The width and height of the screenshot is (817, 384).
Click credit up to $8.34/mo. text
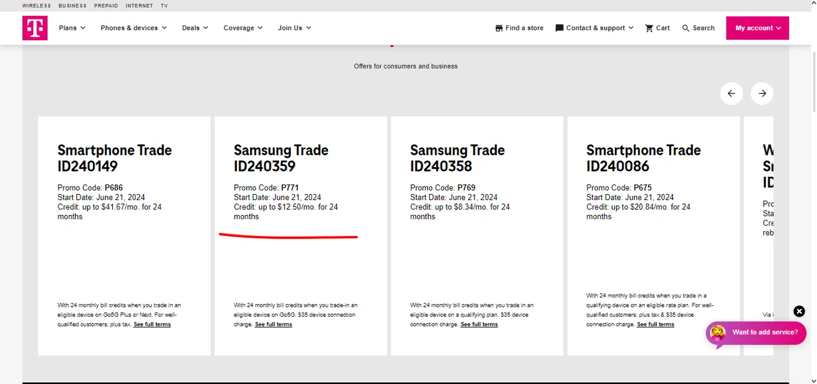tap(460, 212)
